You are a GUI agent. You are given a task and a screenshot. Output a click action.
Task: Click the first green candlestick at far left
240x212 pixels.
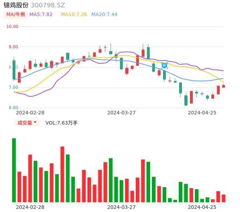[x=14, y=70]
